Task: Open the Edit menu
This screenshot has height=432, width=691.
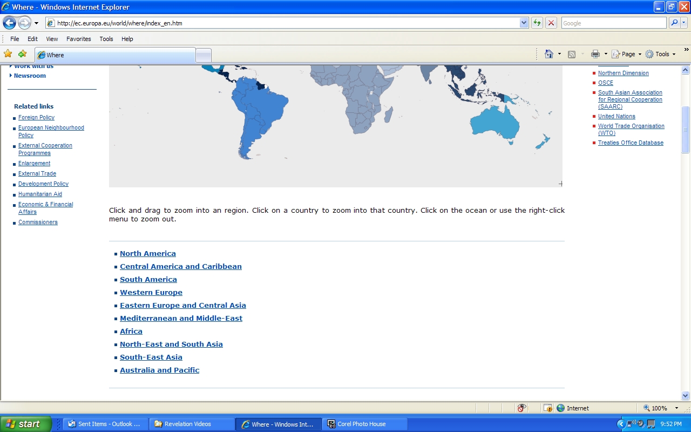Action: [33, 39]
